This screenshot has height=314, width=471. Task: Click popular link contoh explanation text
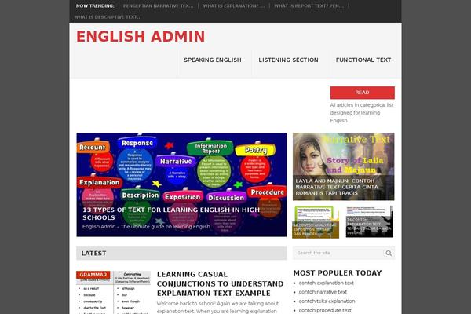[x=327, y=283]
